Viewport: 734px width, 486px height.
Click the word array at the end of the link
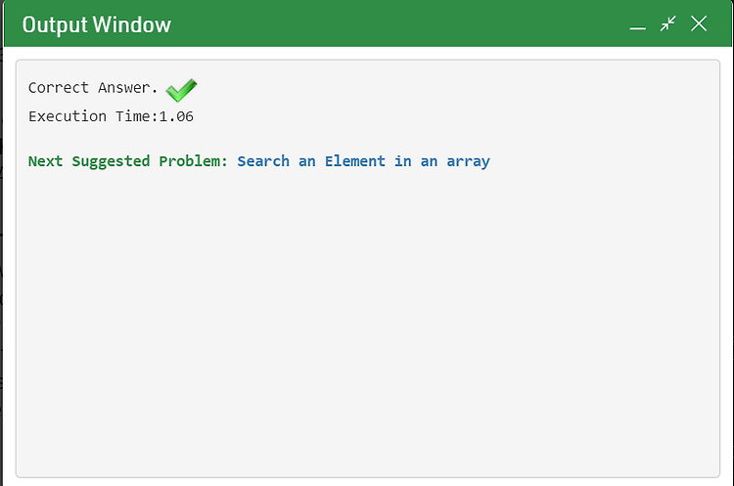[x=468, y=162]
